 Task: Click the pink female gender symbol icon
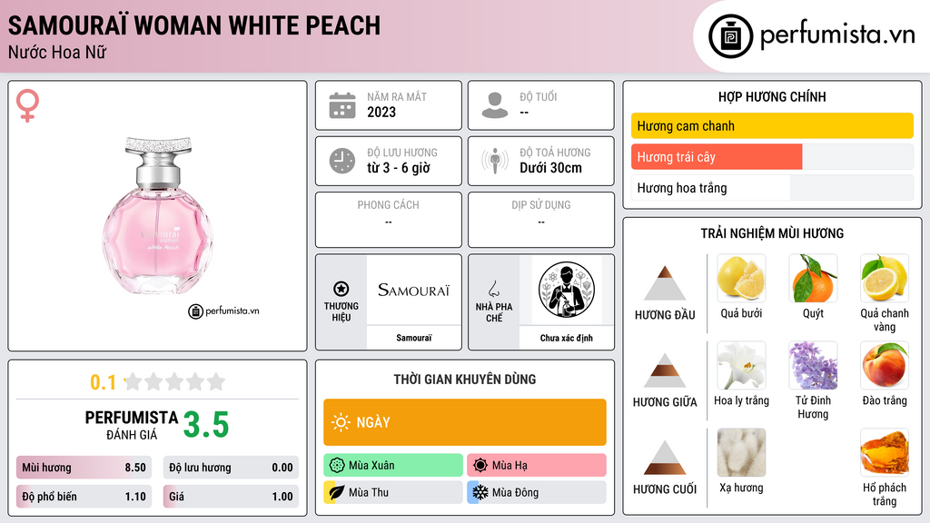27,105
